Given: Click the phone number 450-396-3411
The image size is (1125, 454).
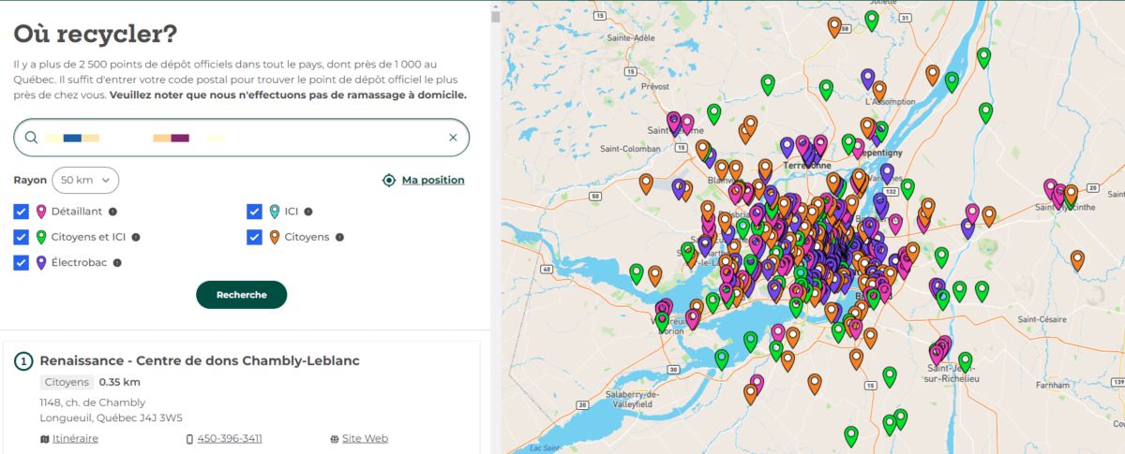Looking at the screenshot, I should [230, 439].
